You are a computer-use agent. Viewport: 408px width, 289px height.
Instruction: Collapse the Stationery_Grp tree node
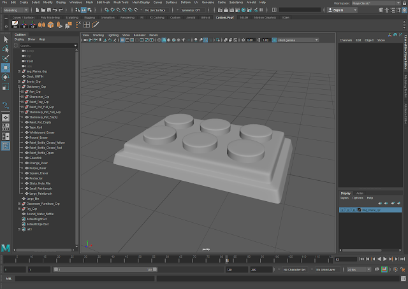pyautogui.click(x=19, y=87)
